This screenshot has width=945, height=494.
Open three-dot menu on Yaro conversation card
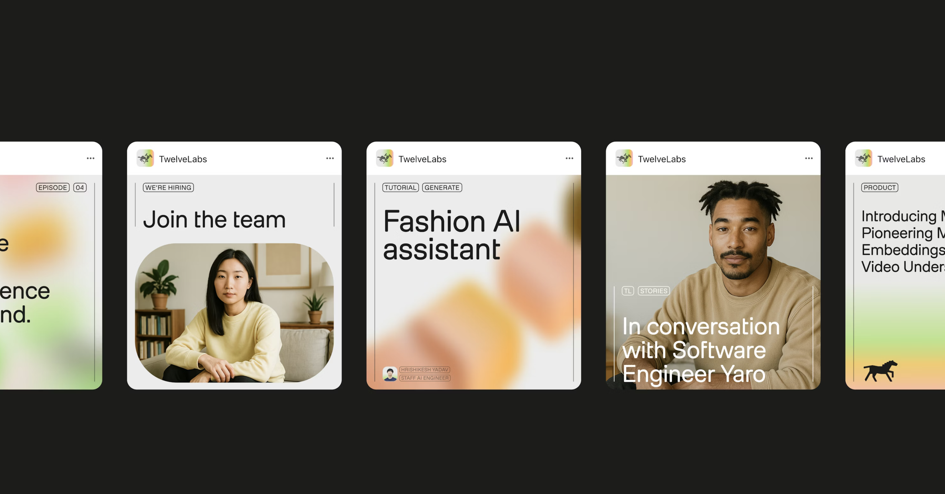coord(809,158)
